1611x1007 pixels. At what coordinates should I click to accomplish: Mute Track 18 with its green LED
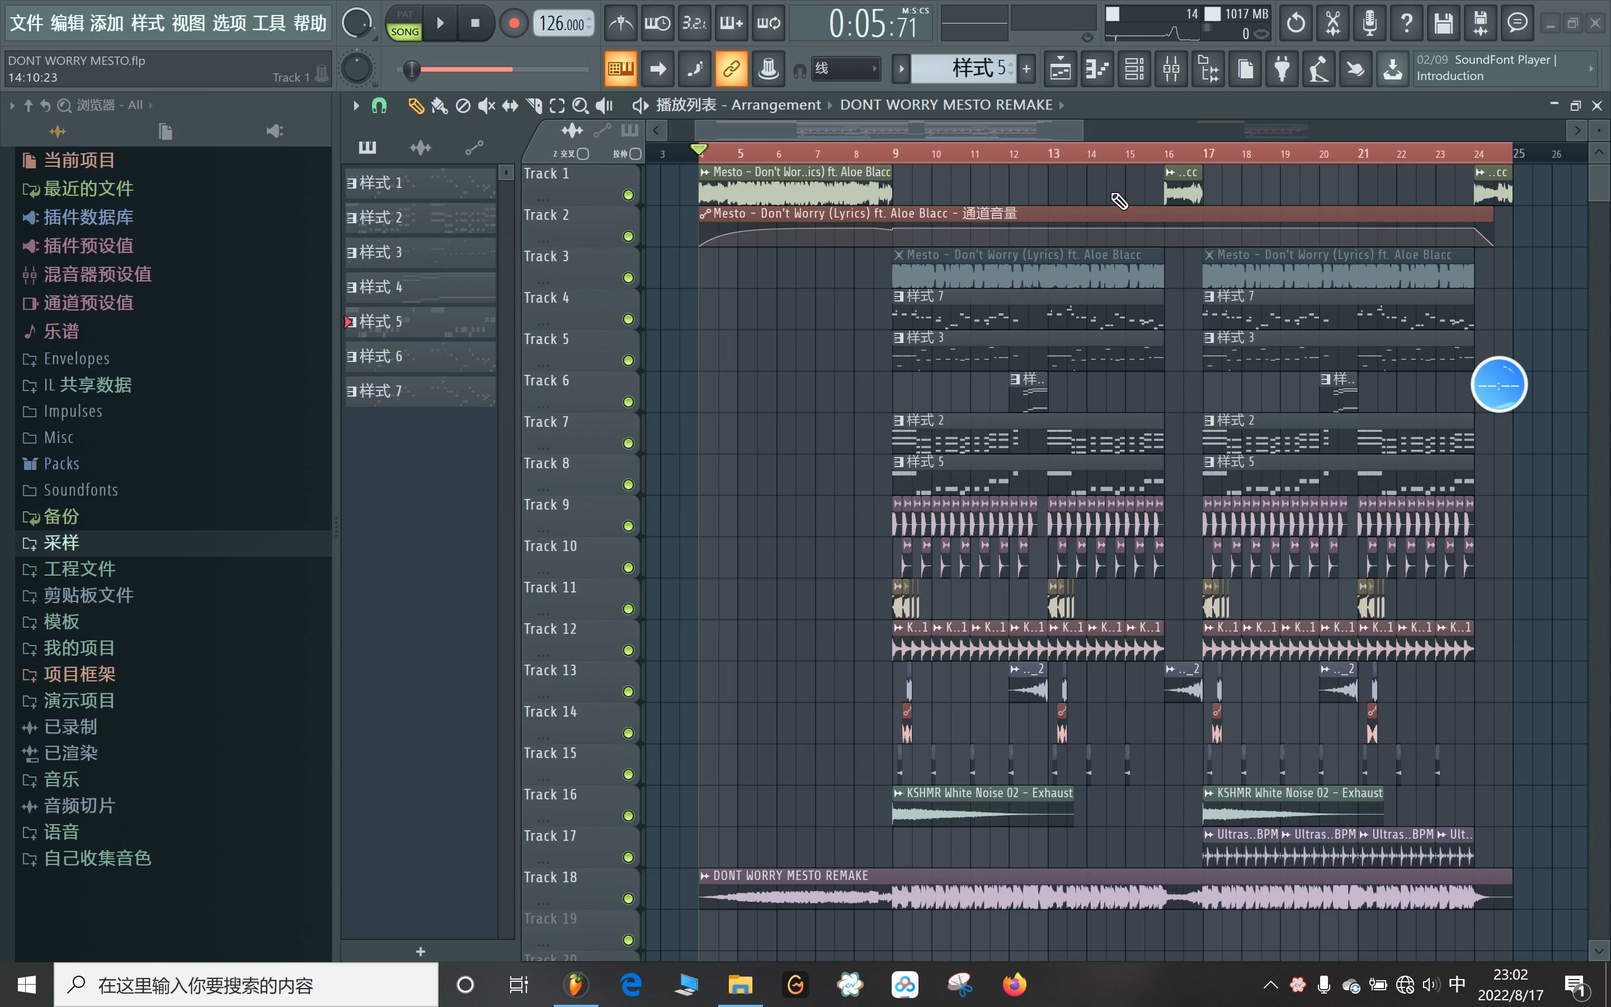[x=628, y=898]
